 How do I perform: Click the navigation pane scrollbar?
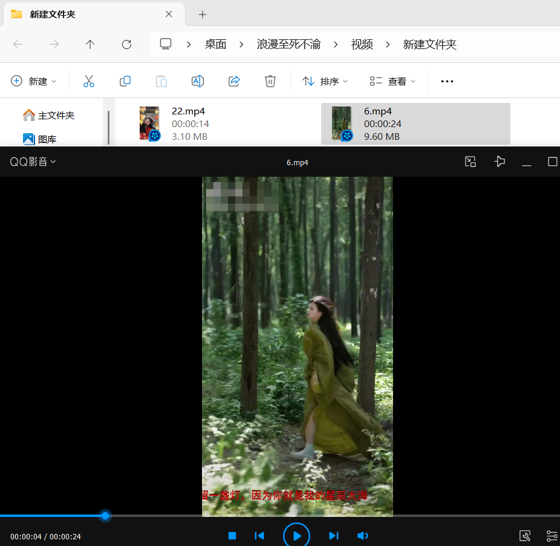tap(109, 127)
